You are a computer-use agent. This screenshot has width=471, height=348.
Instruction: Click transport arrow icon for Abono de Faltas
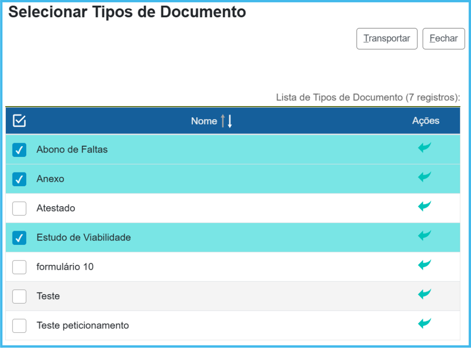424,148
